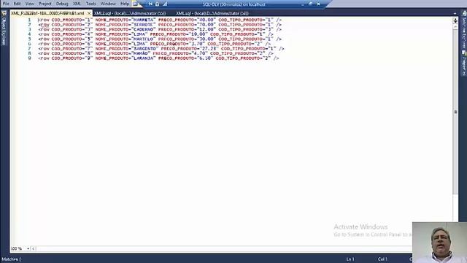467x263 pixels.
Task: Open the Debug menu
Action: click(62, 4)
